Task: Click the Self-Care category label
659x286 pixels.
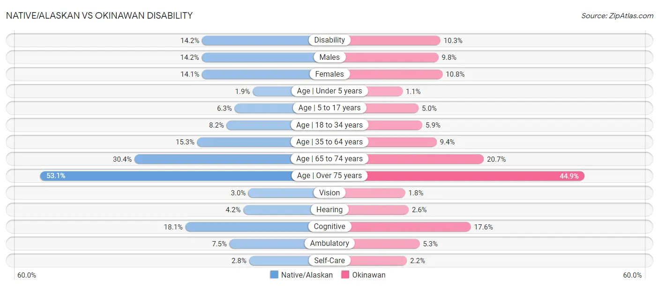Action: coord(329,260)
